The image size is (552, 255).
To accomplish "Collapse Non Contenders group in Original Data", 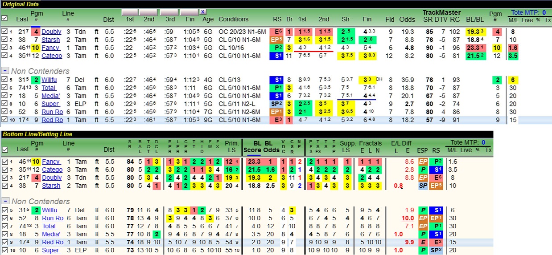I will [5, 71].
